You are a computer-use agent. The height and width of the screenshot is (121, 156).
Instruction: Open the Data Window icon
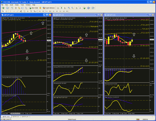[x=16, y=8]
